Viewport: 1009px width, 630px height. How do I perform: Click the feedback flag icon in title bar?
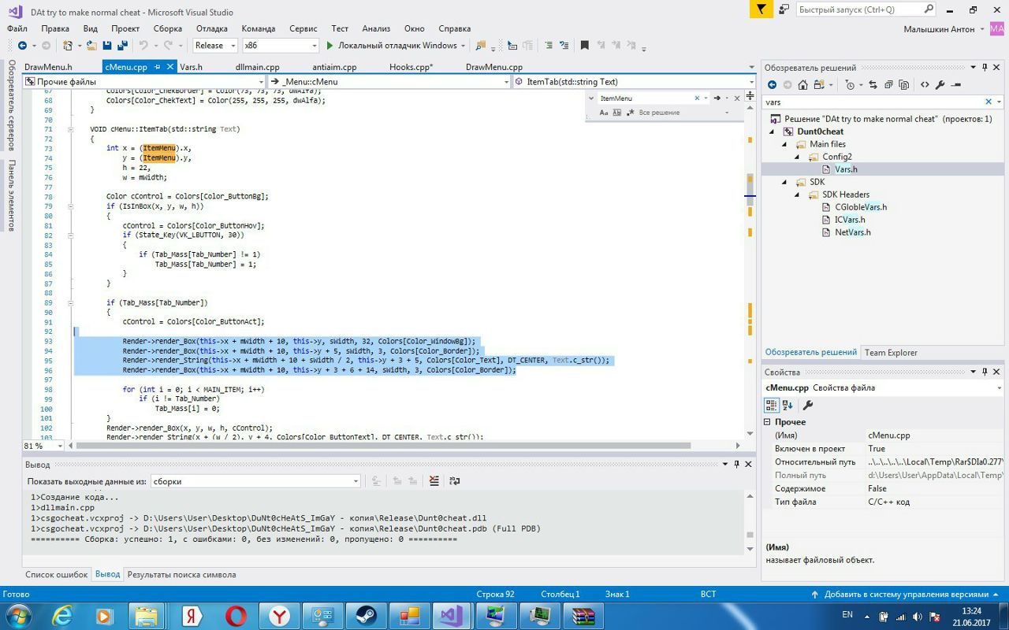(x=760, y=9)
